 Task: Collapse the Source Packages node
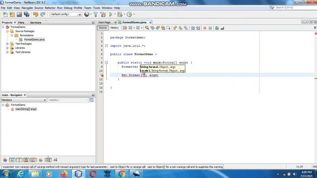pos(7,31)
